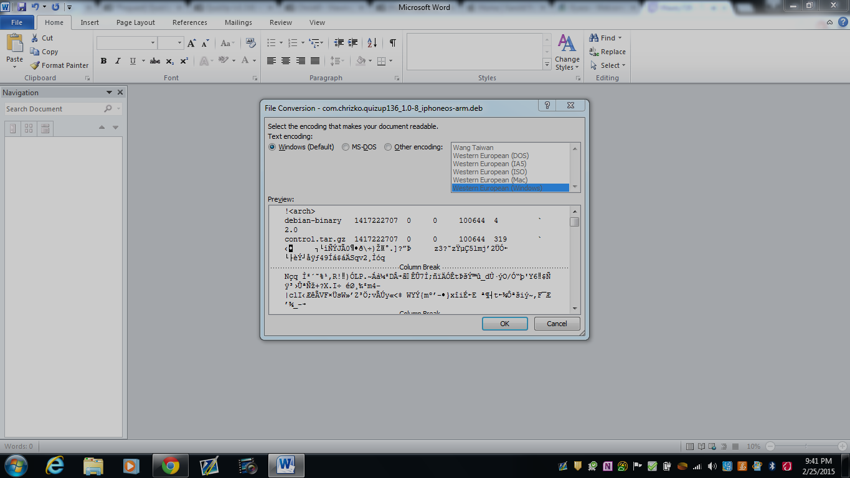Move the zoom slider in status bar
850x478 pixels.
(805, 446)
